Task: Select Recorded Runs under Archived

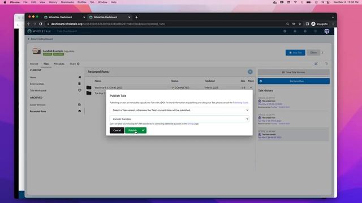Action: pos(38,112)
